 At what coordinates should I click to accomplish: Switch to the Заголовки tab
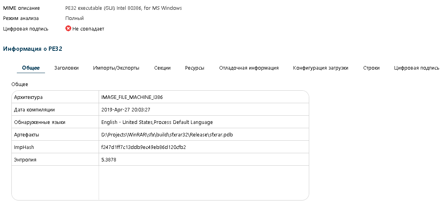point(67,68)
